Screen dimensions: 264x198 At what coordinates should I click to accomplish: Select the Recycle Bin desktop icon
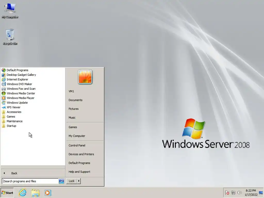10,37
